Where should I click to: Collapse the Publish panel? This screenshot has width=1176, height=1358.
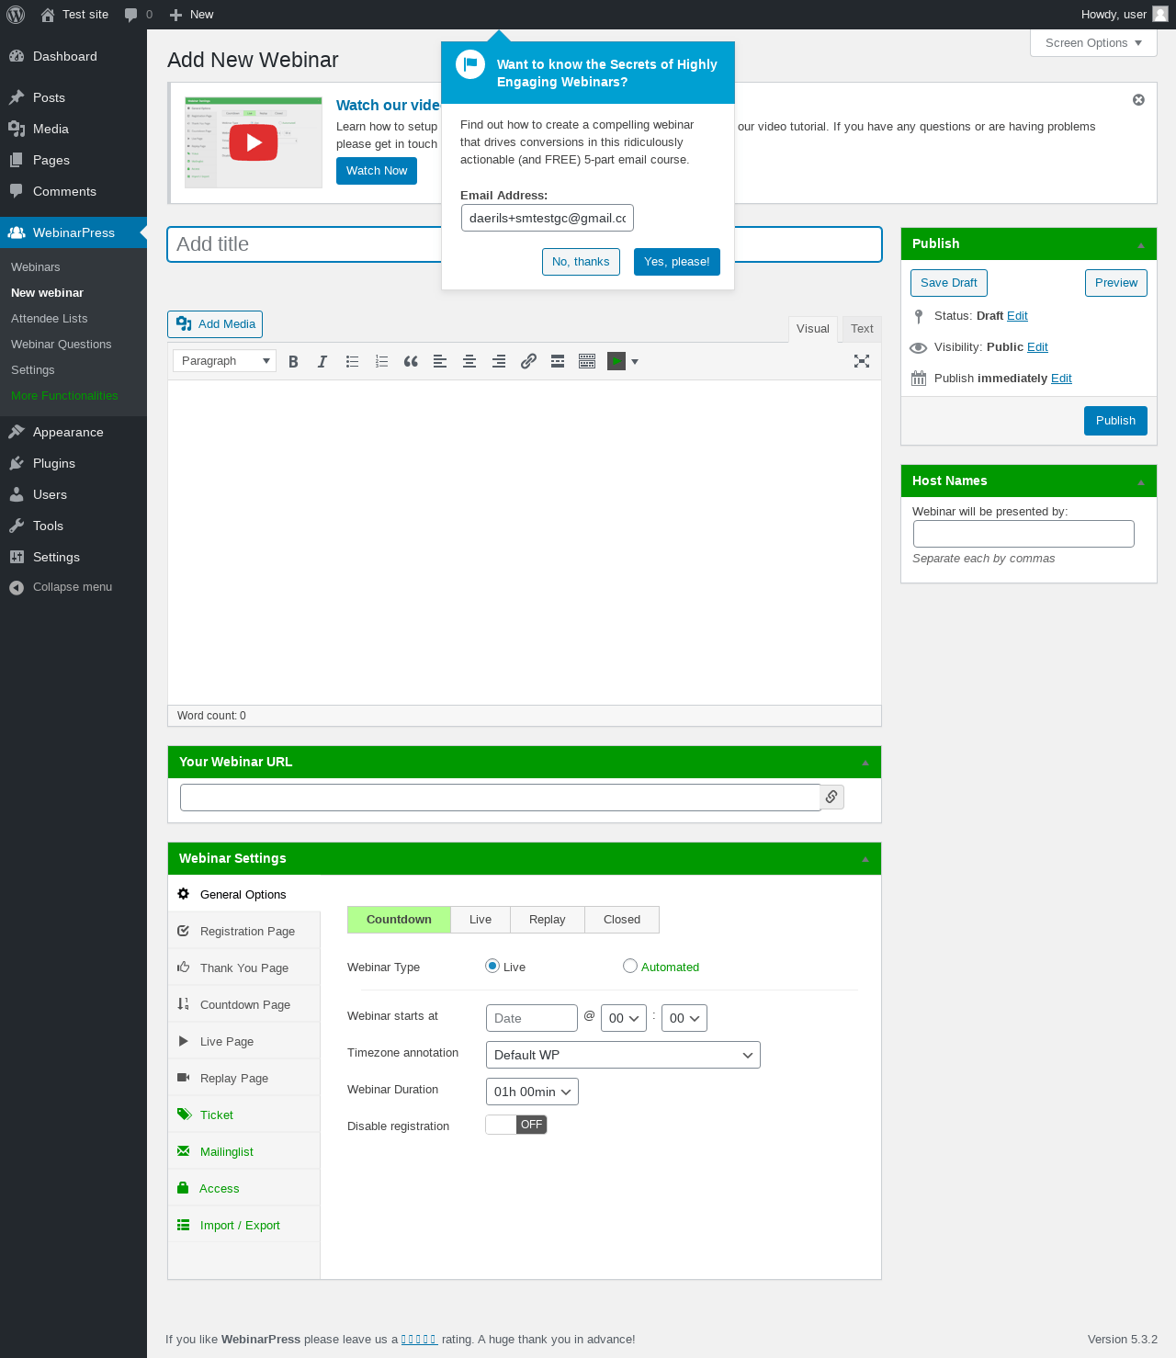pyautogui.click(x=1141, y=244)
